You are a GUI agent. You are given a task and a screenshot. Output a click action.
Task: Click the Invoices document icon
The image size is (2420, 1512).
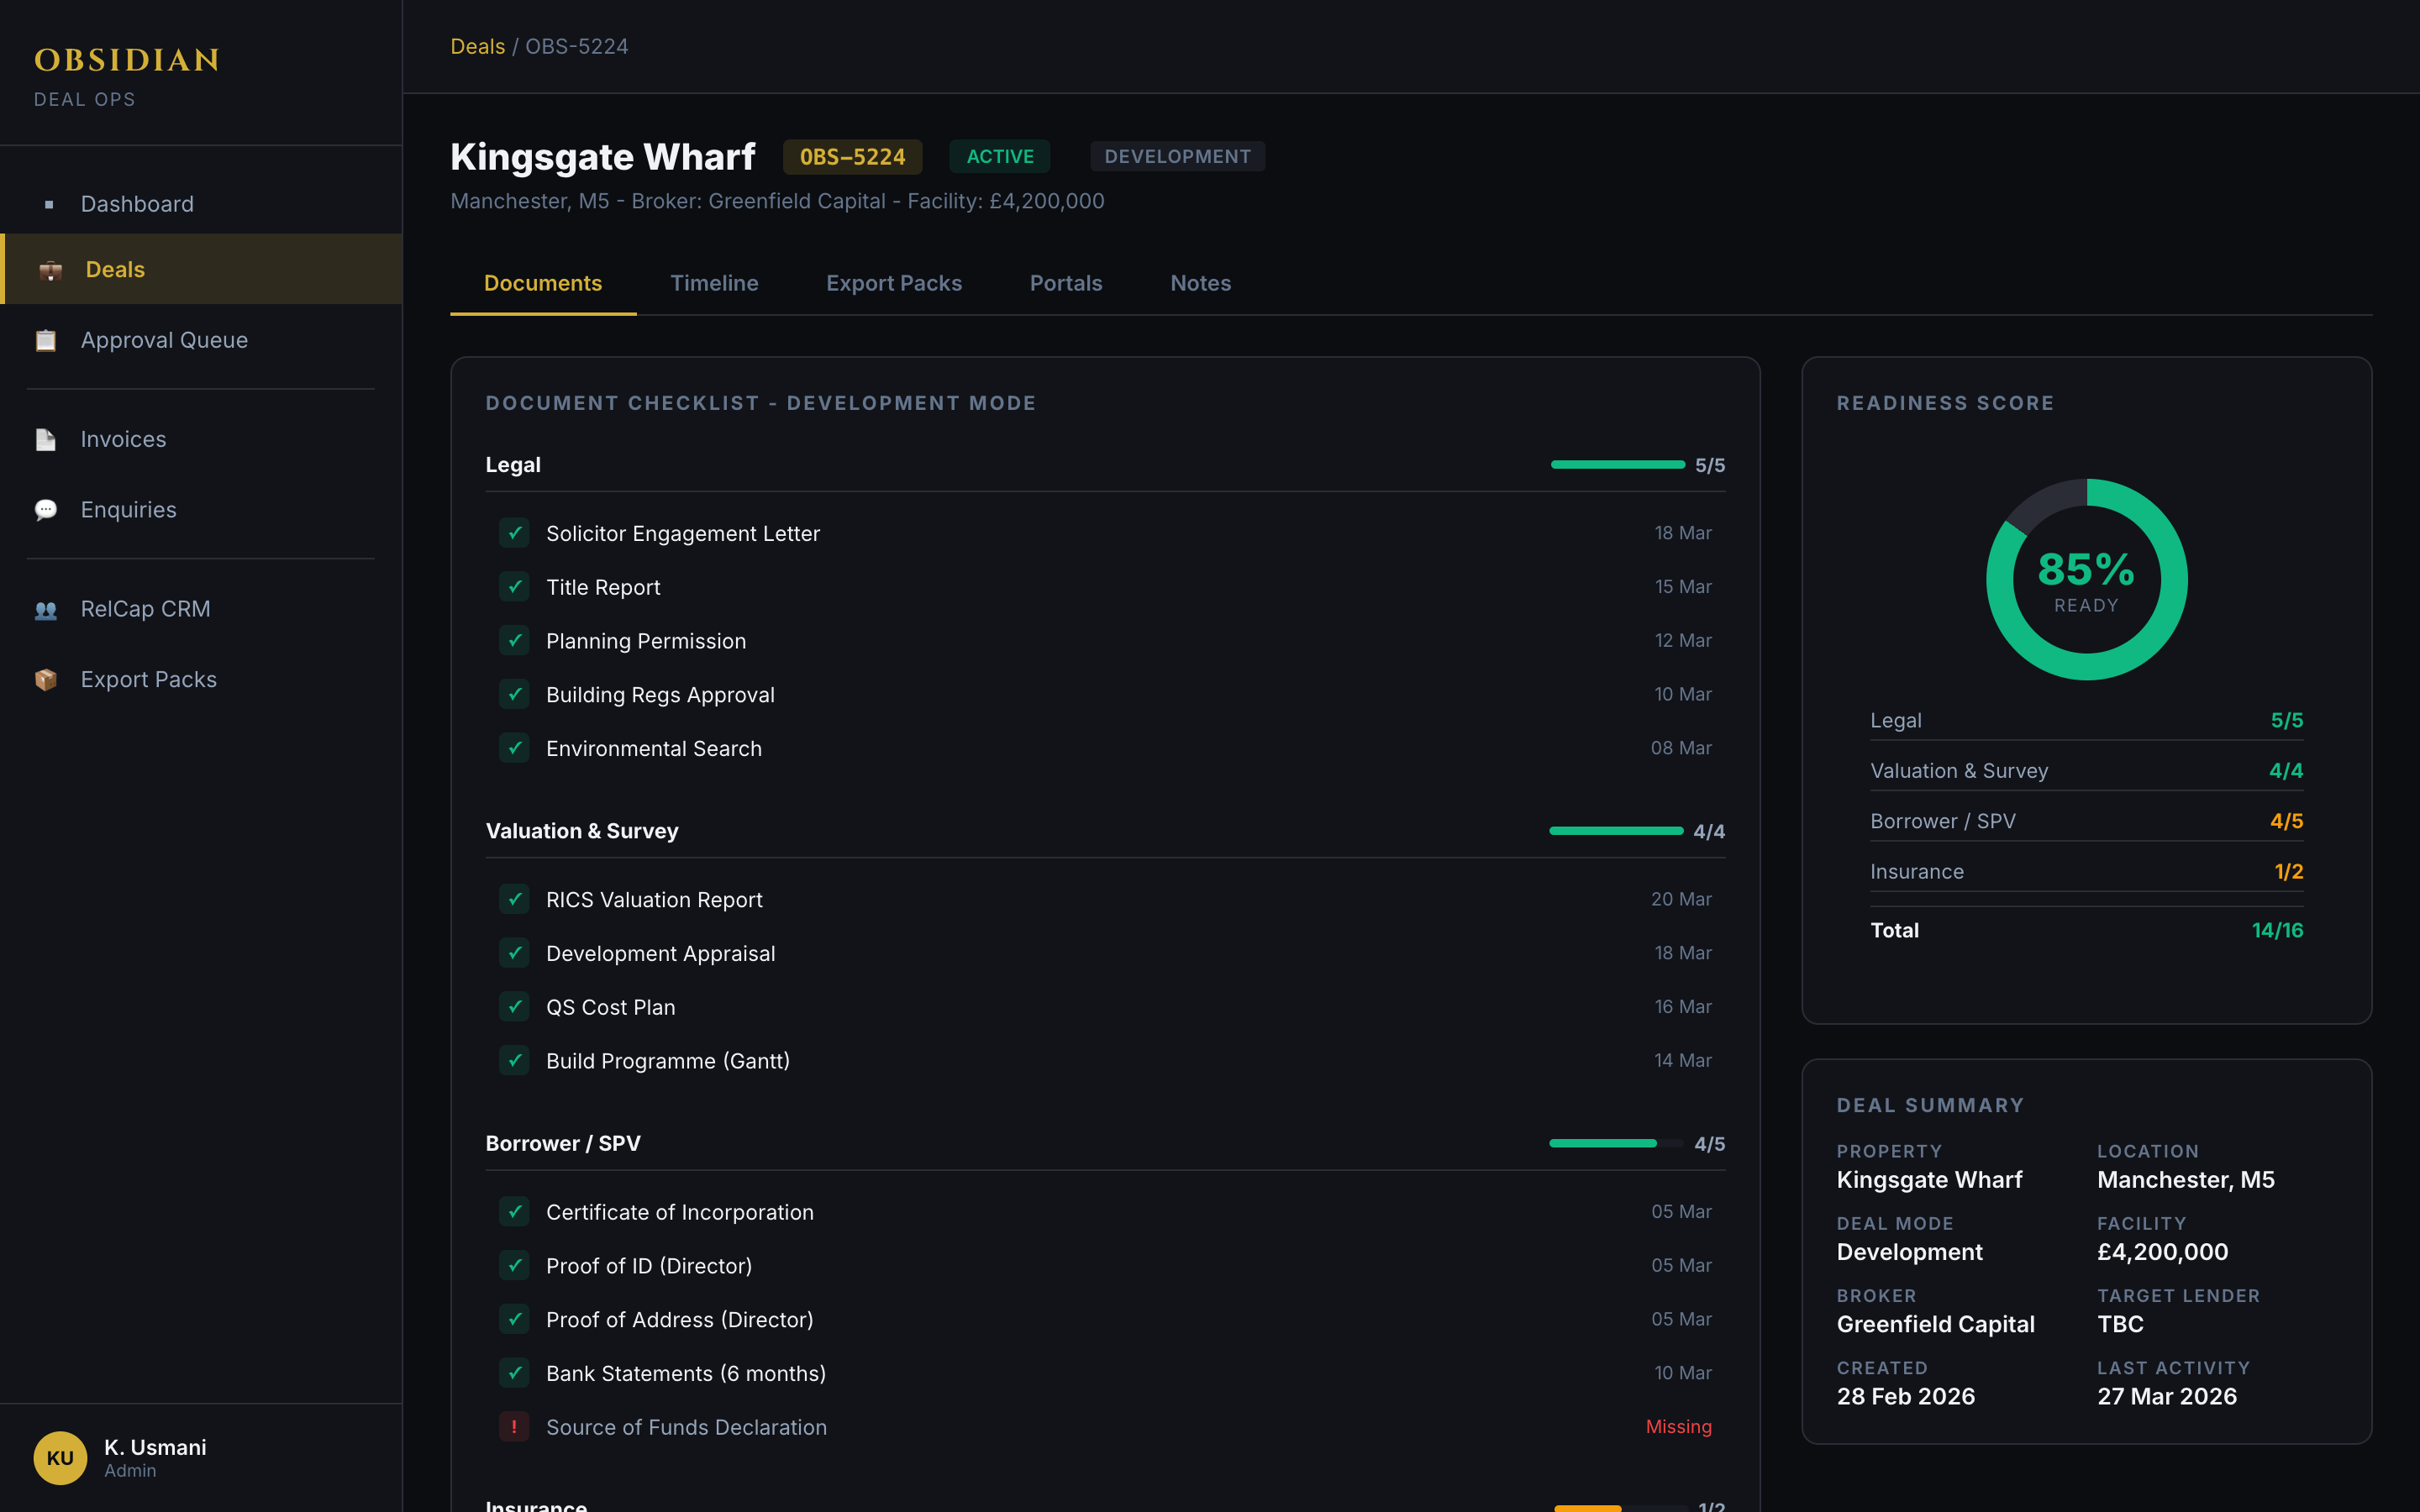pyautogui.click(x=46, y=439)
